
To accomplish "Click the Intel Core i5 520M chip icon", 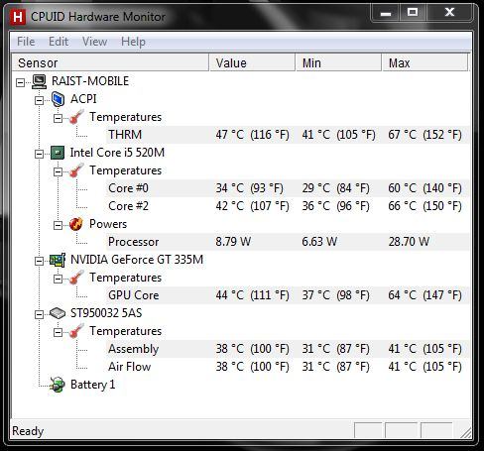I will click(58, 153).
